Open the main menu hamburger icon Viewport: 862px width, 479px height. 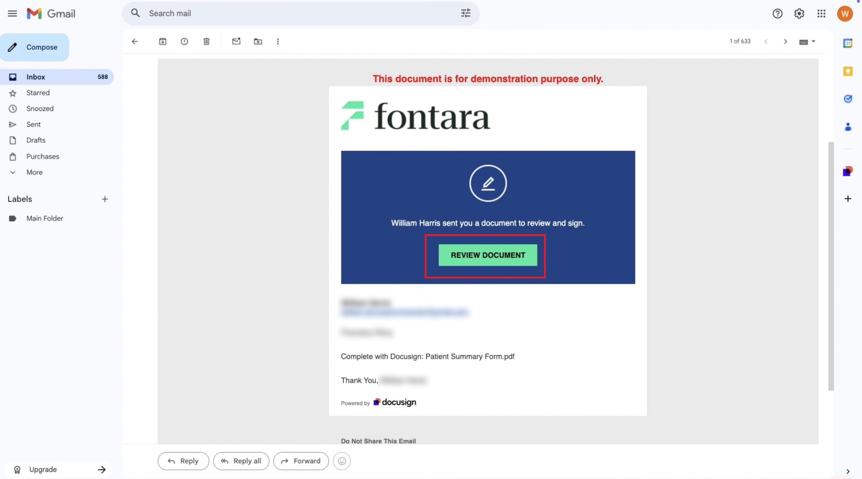pos(12,13)
